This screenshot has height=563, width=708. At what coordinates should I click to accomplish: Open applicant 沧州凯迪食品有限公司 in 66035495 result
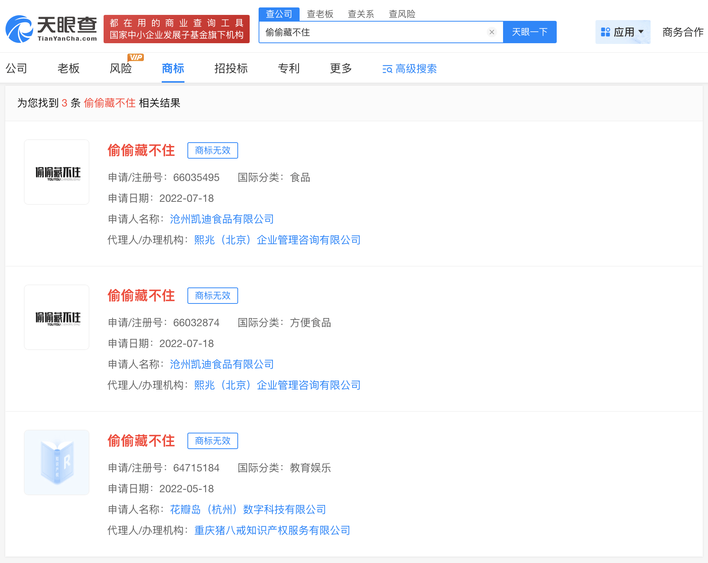pos(222,219)
